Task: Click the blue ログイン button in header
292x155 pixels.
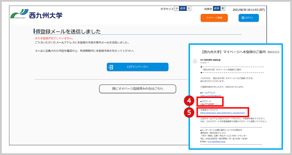Action: click(x=249, y=18)
